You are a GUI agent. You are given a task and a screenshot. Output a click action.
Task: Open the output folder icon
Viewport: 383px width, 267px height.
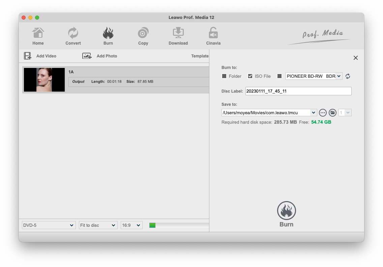[x=332, y=113]
